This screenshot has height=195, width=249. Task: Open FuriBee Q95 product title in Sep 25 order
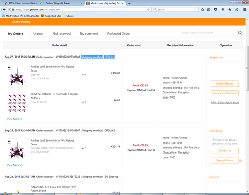[x=52, y=142]
